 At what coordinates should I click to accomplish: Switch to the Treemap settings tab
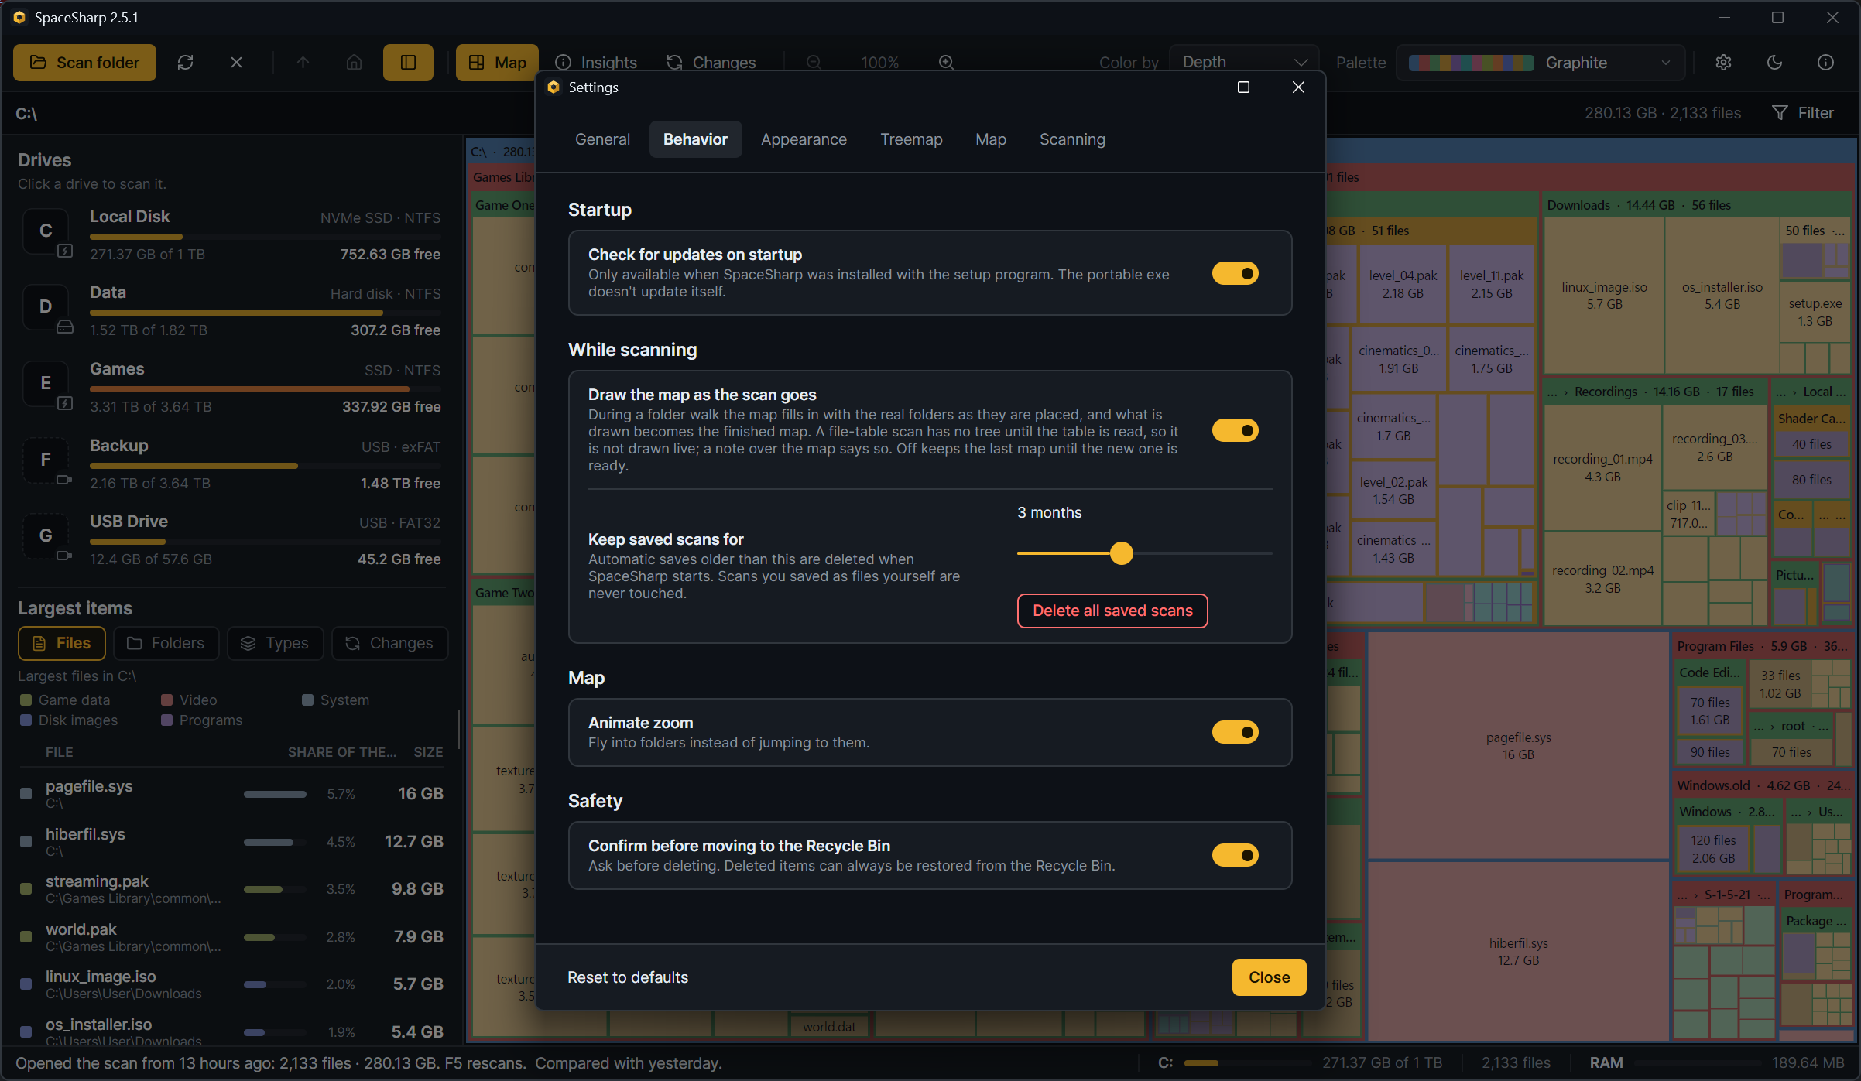coord(911,139)
